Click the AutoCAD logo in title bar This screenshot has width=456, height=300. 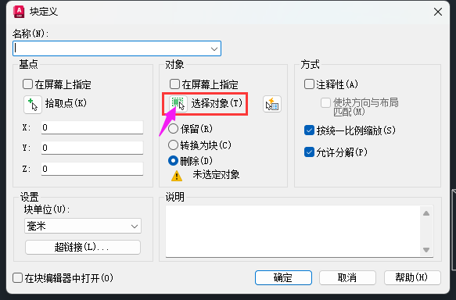[19, 12]
